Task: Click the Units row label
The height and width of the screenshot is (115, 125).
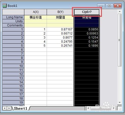Action: [x=13, y=21]
